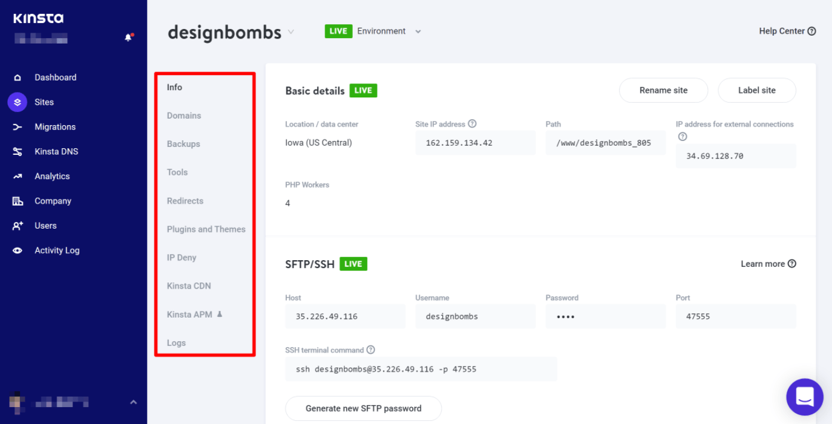The height and width of the screenshot is (424, 832).
Task: Click the external IP 34.69.128.70 field
Action: coord(736,156)
